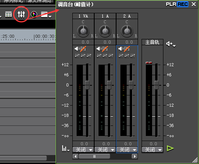Click the pan knob on track 1 A
The width and height of the screenshot is (199, 164).
coord(105,31)
